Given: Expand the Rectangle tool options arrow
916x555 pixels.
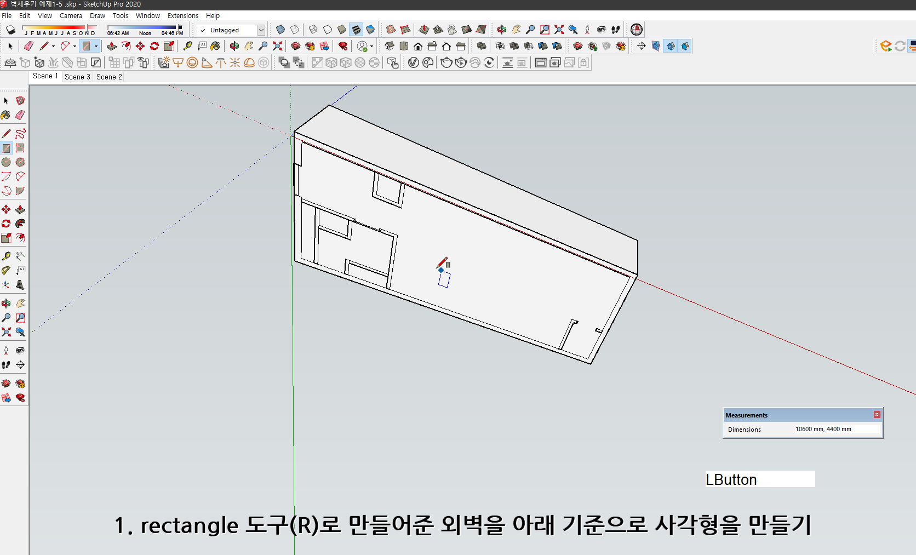Looking at the screenshot, I should click(95, 46).
